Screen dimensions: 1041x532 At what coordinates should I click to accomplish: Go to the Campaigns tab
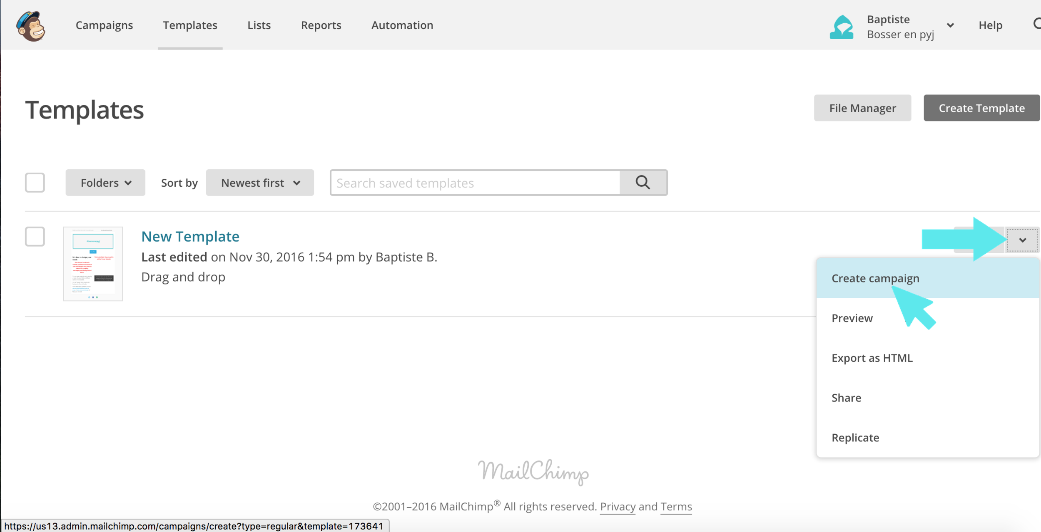tap(104, 25)
